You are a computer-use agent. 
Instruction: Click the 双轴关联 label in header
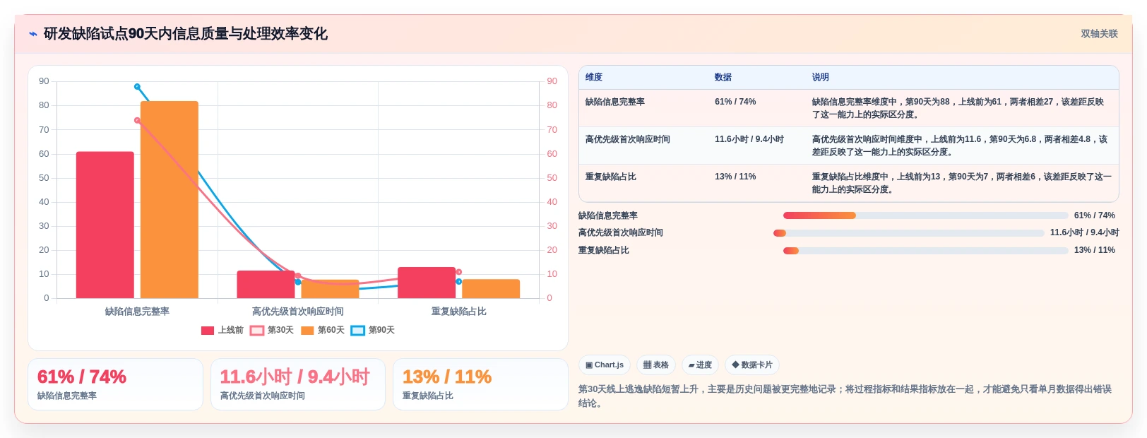(1099, 34)
